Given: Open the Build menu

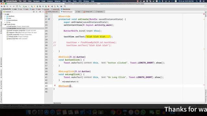Looking at the screenshot, I should 64,1.
